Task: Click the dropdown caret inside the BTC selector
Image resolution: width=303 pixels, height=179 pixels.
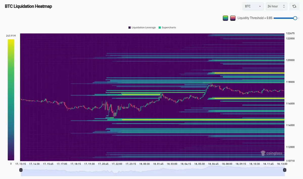Action: point(260,6)
